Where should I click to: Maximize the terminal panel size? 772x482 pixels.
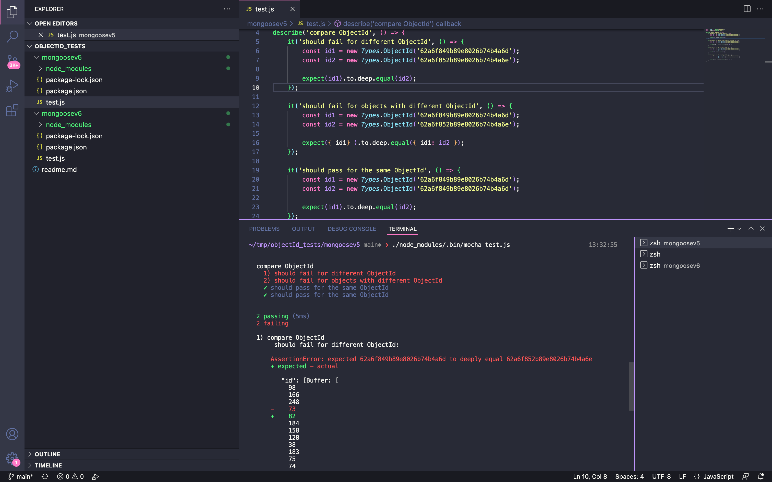pyautogui.click(x=751, y=229)
